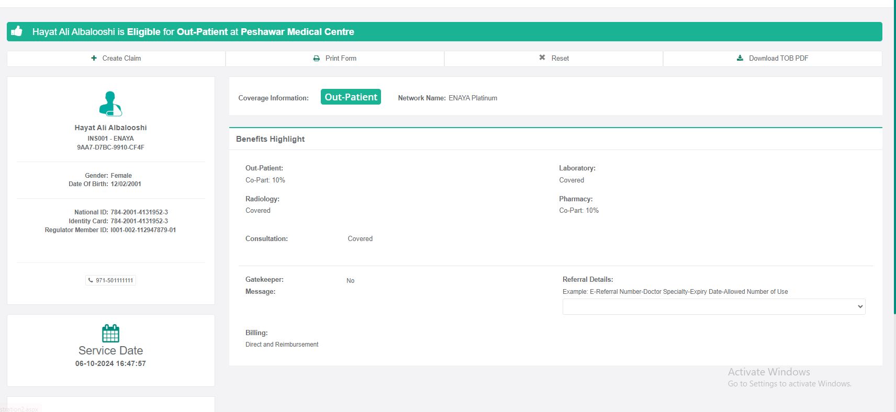
Task: Reset the eligibility form
Action: point(554,59)
